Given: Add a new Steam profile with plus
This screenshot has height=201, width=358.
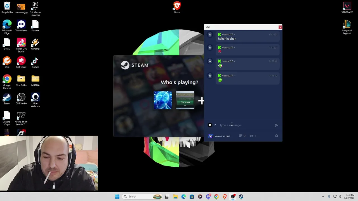Looking at the screenshot, I should [x=201, y=101].
